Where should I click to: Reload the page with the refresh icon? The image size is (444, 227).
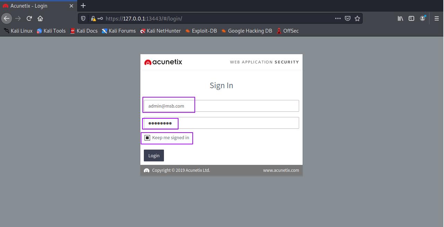click(29, 18)
